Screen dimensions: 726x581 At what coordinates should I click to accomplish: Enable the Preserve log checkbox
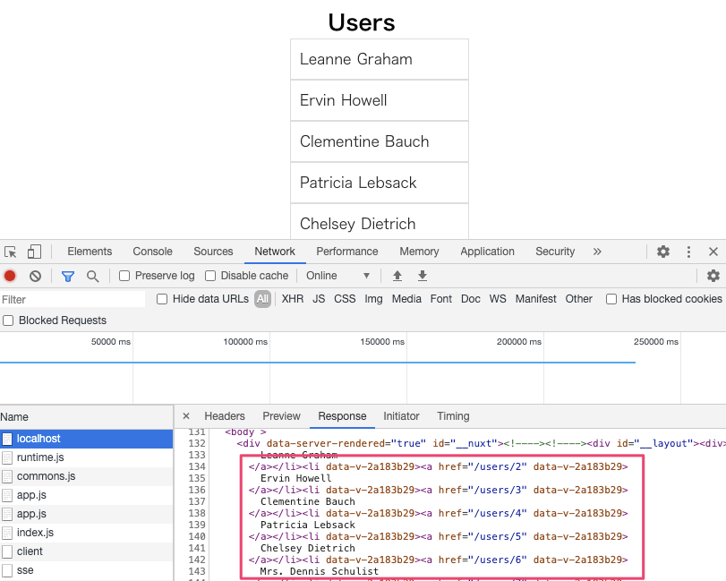(125, 276)
